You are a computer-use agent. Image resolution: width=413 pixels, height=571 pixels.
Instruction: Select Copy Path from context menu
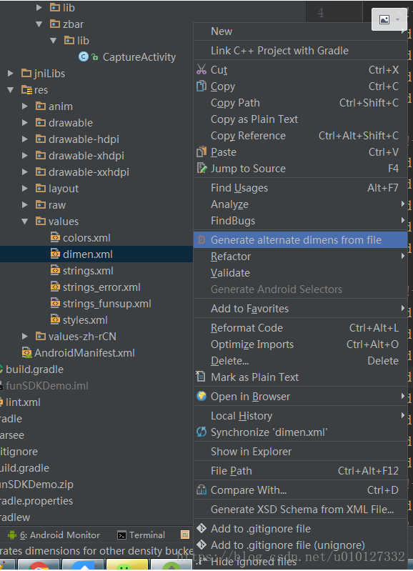300,103
